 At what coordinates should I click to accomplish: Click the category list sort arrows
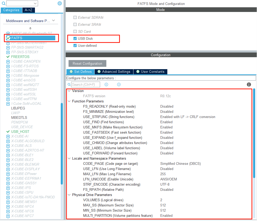pos(30,28)
